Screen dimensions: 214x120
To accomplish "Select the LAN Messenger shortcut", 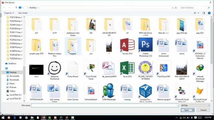I will point(109,92).
